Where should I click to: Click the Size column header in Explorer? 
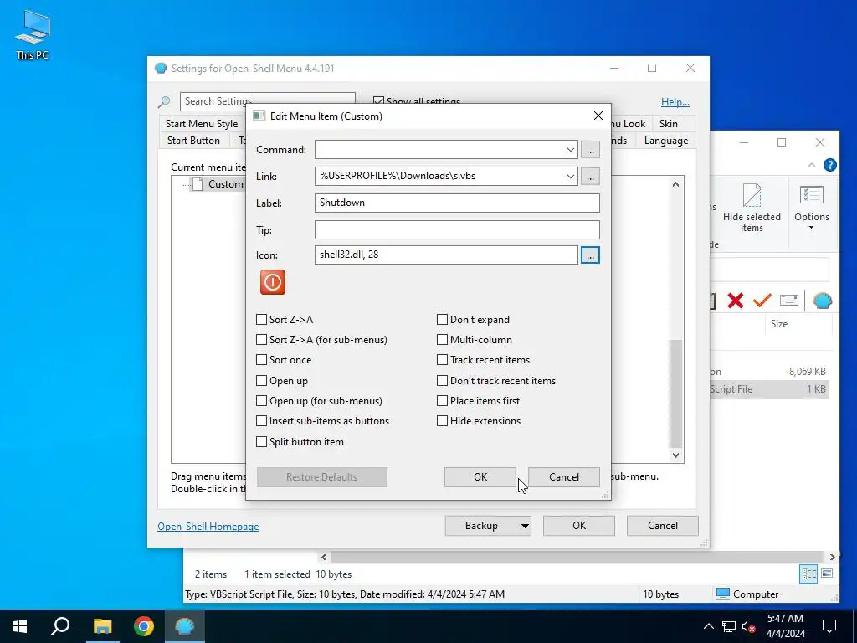tap(779, 324)
